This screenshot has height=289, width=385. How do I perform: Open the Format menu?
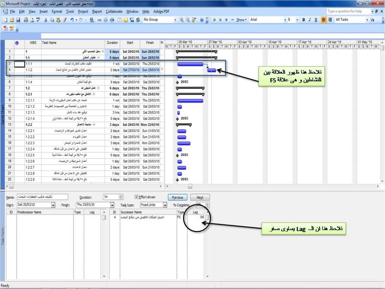57,12
